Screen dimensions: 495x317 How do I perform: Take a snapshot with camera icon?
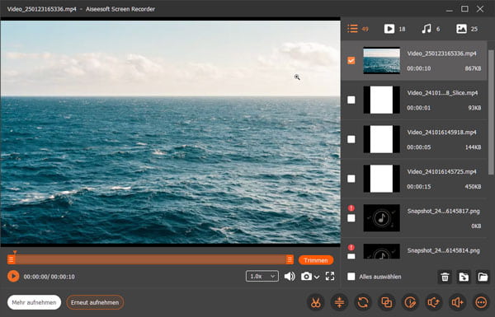tap(306, 277)
